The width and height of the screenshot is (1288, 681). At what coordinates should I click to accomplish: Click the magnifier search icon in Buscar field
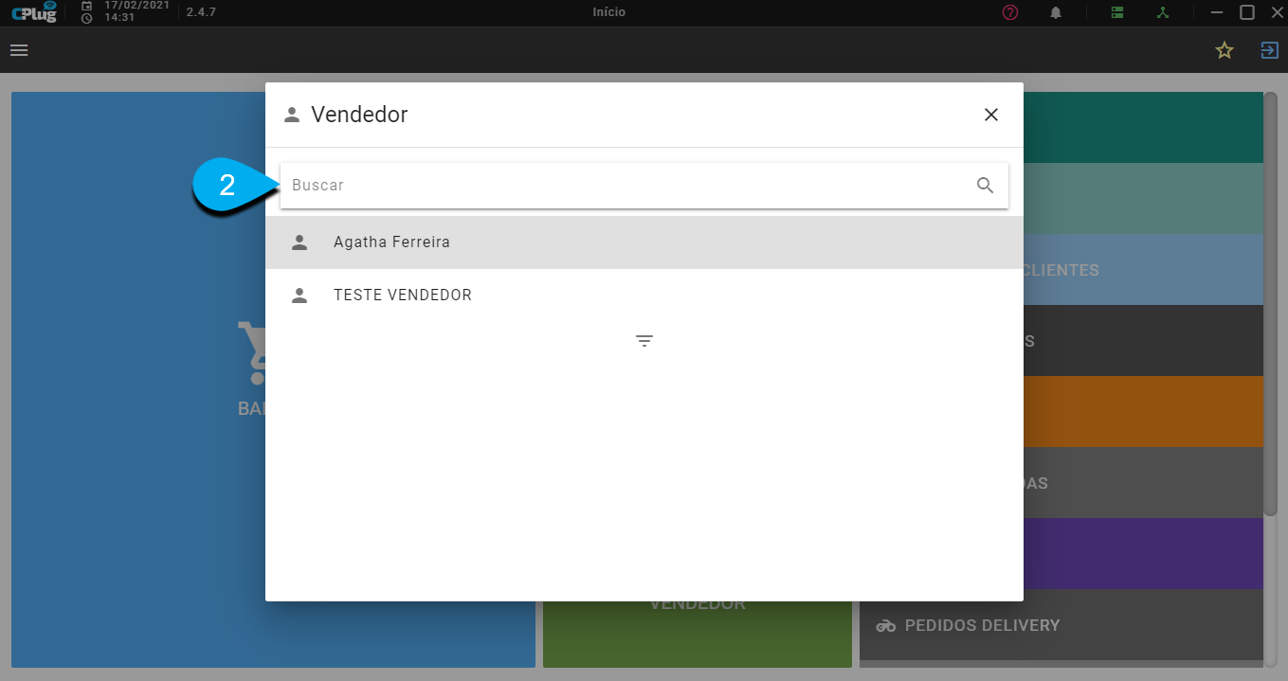click(x=986, y=186)
